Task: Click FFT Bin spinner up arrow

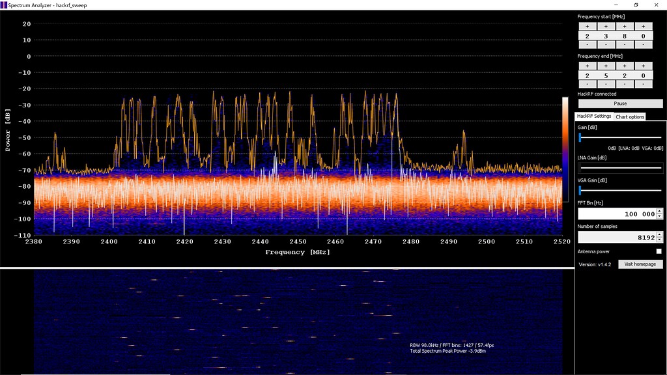Action: coord(659,211)
